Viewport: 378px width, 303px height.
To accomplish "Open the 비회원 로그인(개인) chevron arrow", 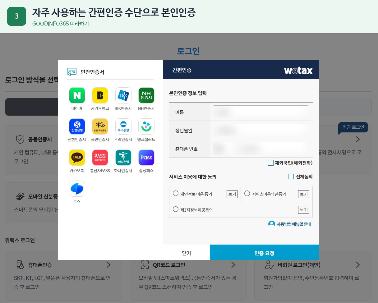I will click(358, 265).
